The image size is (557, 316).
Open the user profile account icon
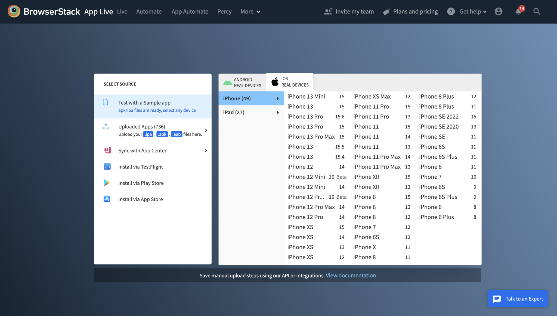click(x=499, y=11)
